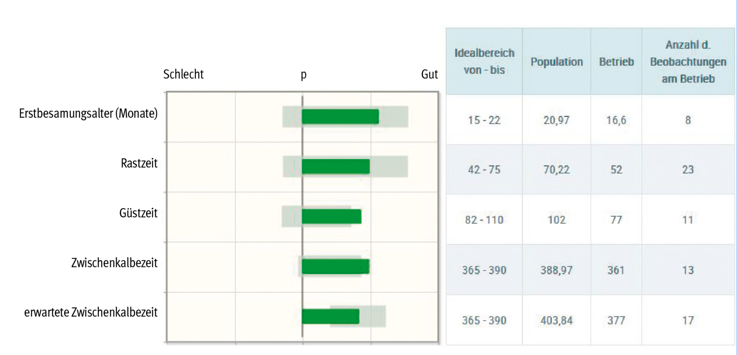
Task: Click the Idealbereich cell 42 - 75
Action: pyautogui.click(x=484, y=170)
